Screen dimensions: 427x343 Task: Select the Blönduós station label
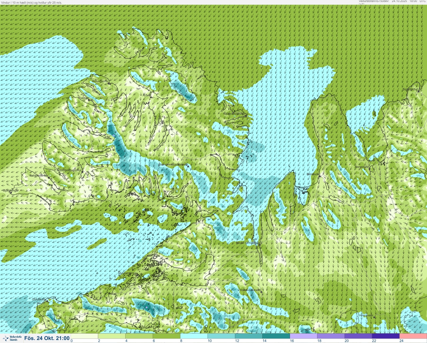click(x=313, y=174)
